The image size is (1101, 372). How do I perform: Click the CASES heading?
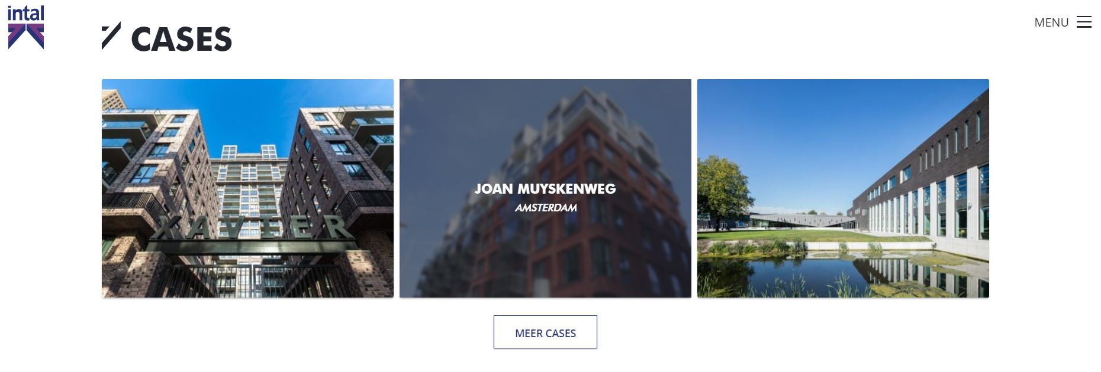coord(181,40)
